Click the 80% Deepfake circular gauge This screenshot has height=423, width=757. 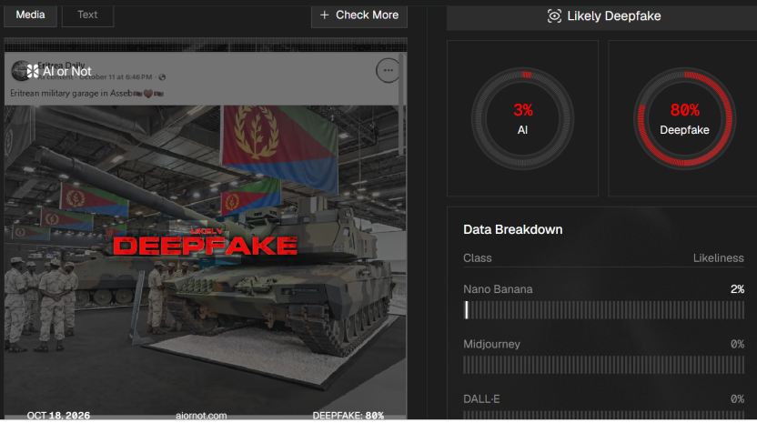click(x=684, y=118)
